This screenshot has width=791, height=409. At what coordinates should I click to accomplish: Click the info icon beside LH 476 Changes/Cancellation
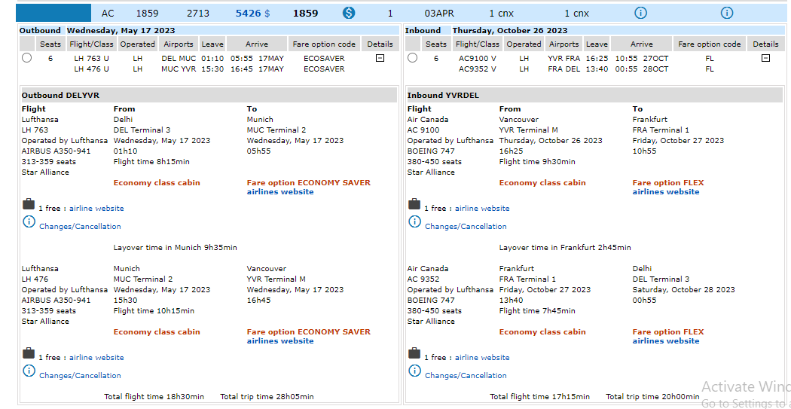pos(29,371)
